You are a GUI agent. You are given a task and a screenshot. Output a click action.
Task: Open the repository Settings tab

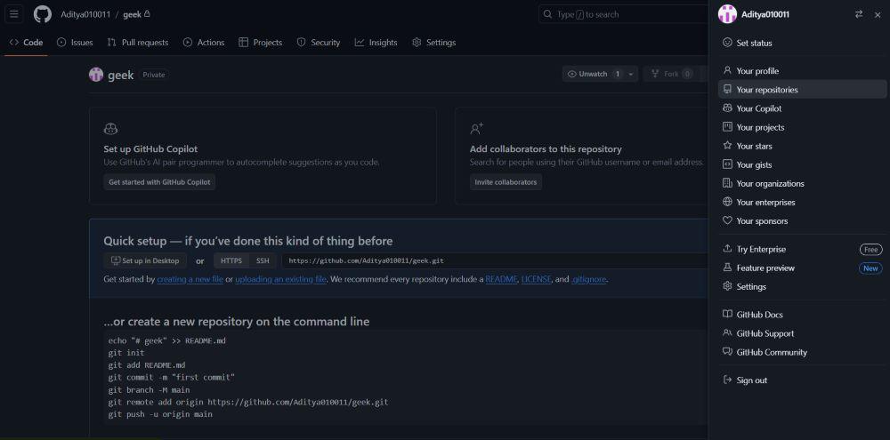[433, 43]
